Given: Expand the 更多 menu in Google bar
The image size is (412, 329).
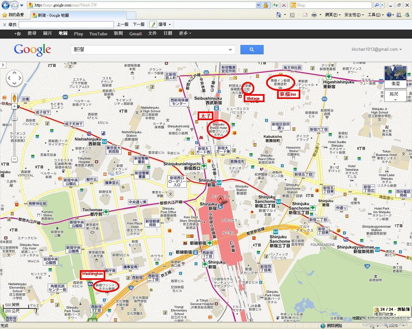Looking at the screenshot, I should [x=185, y=33].
